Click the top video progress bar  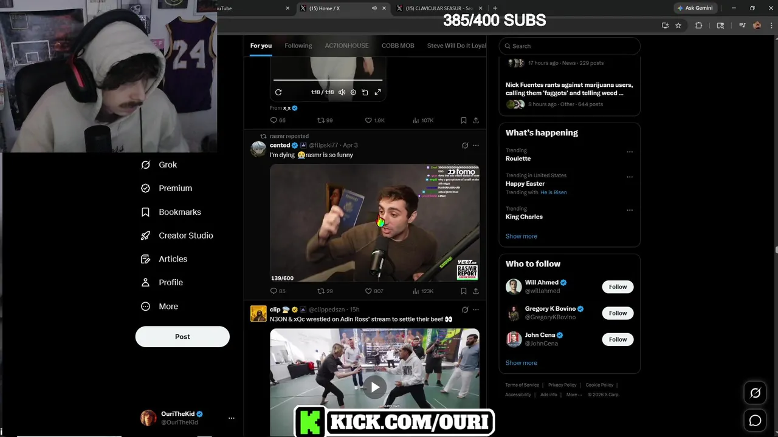(328, 80)
